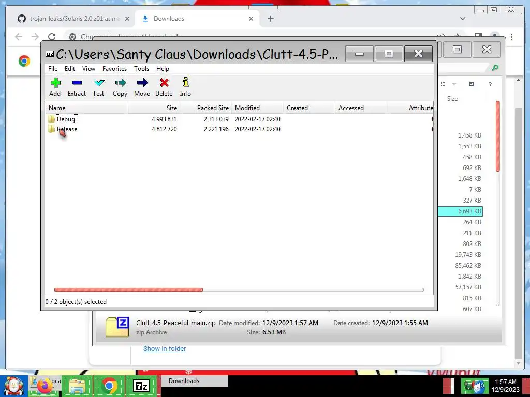This screenshot has height=397, width=530.
Task: Click the Explorer change view icon
Action: point(443,84)
